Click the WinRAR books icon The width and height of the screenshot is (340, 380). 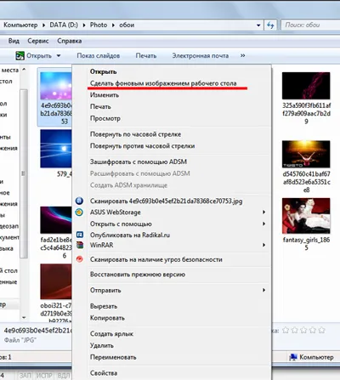tap(80, 245)
